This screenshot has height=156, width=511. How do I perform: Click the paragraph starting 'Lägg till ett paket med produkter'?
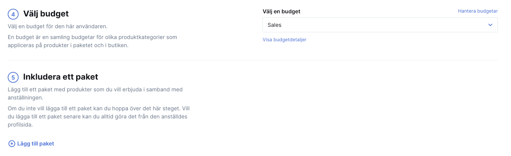coord(95,93)
